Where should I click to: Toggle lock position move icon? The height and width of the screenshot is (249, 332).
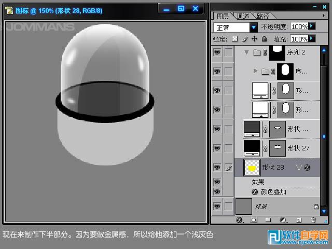tap(254, 39)
